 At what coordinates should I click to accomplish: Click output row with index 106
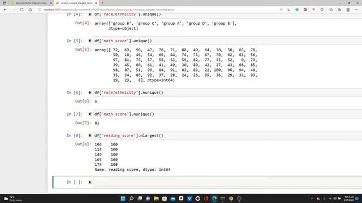pyautogui.click(x=106, y=144)
